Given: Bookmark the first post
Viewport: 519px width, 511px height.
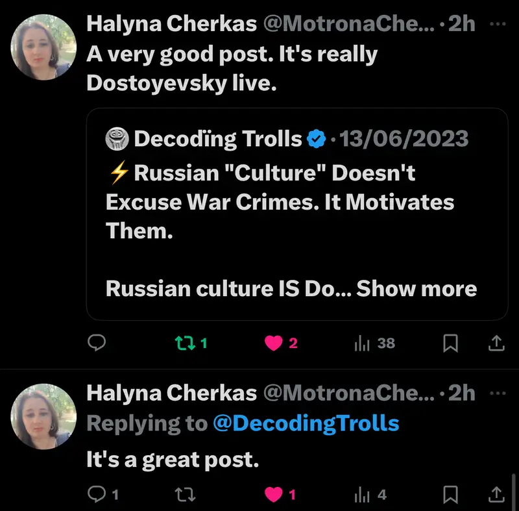Looking at the screenshot, I should click(450, 343).
